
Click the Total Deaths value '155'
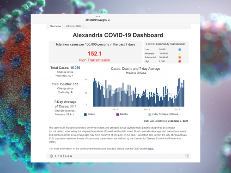(x=76, y=84)
